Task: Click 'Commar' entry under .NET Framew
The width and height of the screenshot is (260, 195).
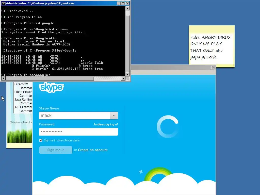Action: tap(26, 111)
